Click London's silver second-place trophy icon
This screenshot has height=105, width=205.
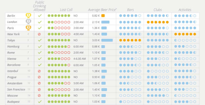coord(28,22)
